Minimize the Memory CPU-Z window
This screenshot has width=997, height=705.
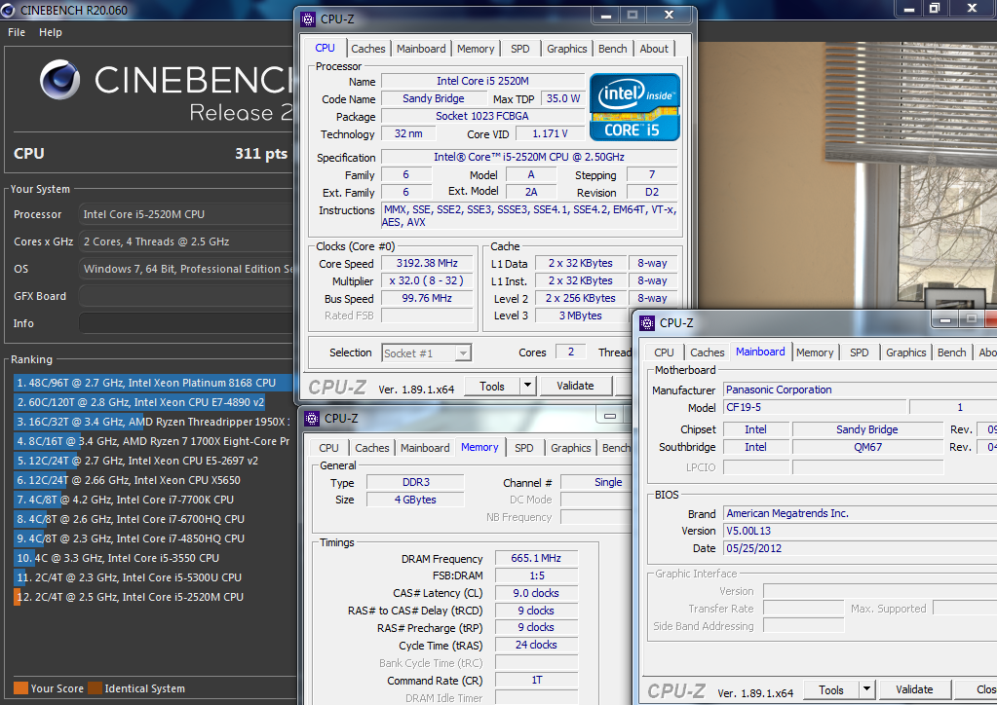(610, 416)
